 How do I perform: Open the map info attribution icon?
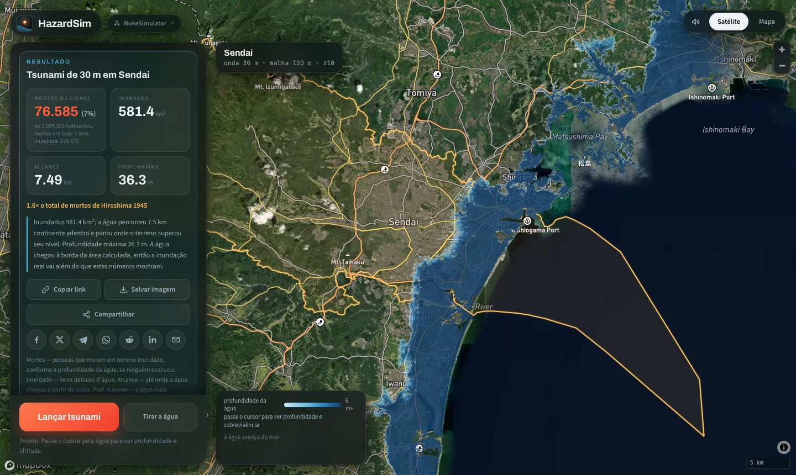click(x=783, y=447)
